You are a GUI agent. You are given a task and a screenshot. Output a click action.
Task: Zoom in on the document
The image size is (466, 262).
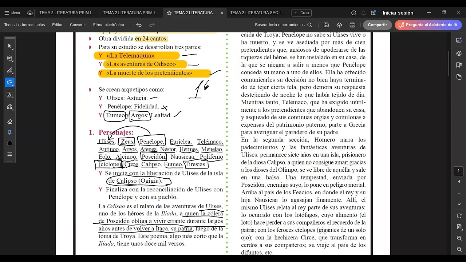tap(459, 238)
